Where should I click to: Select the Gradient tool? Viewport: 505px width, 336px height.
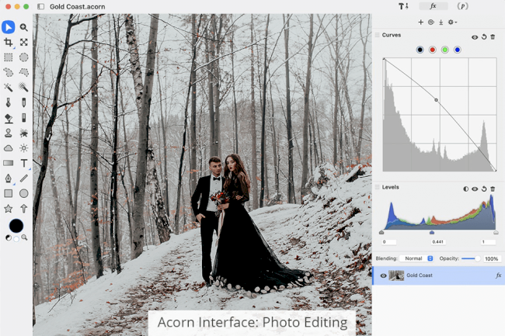[9, 163]
